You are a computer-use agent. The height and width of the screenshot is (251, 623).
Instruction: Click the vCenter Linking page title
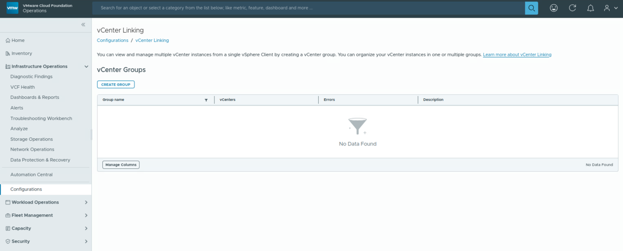click(120, 30)
